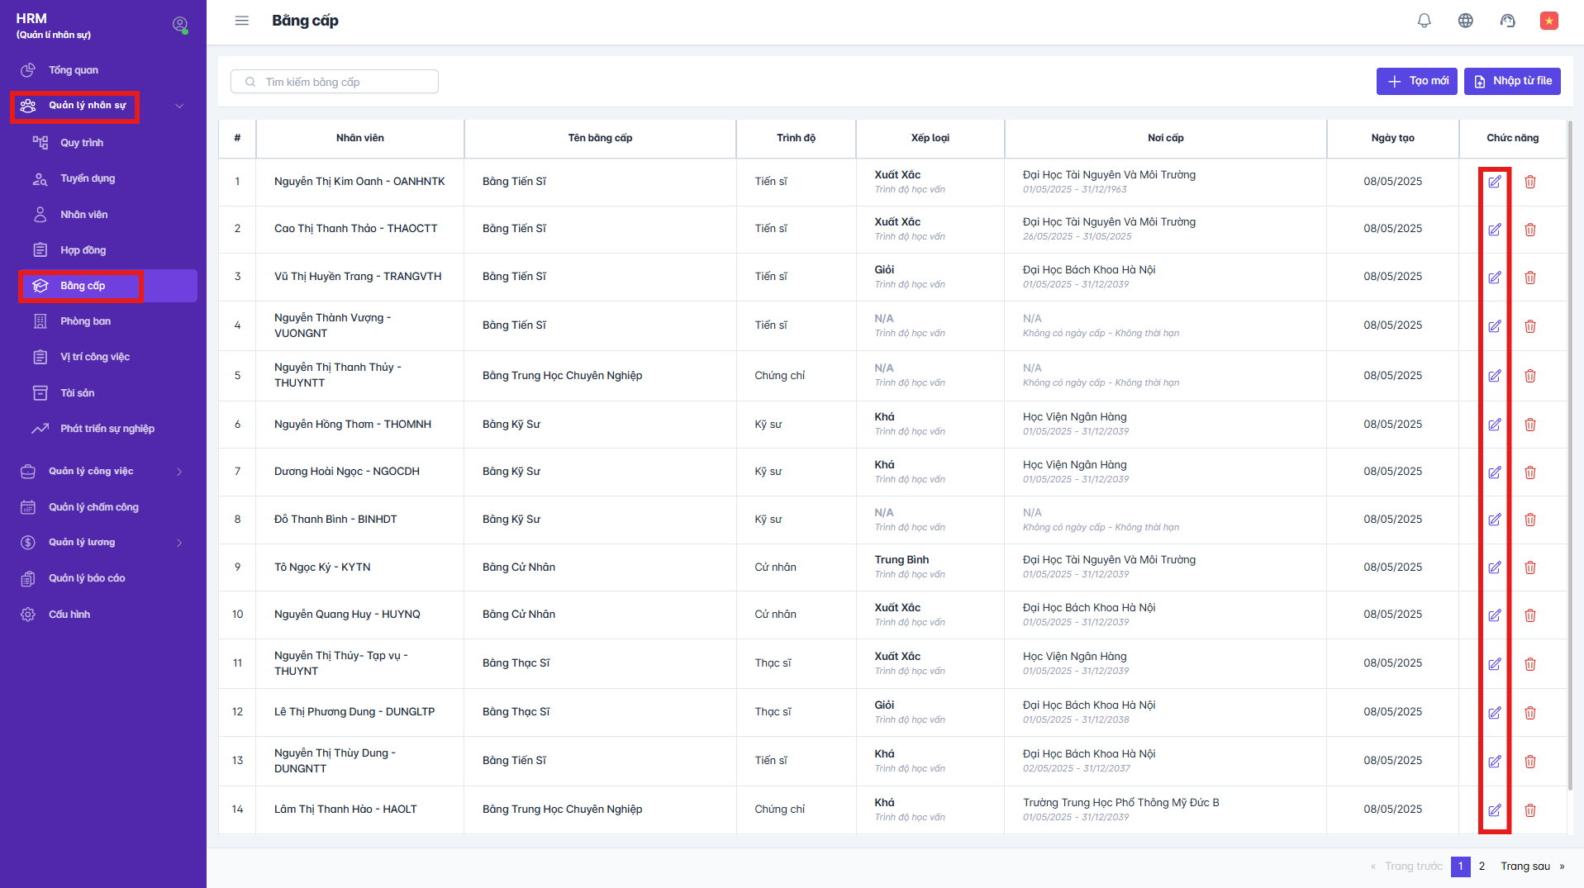Open the headset support icon
The image size is (1584, 888).
pyautogui.click(x=1507, y=21)
